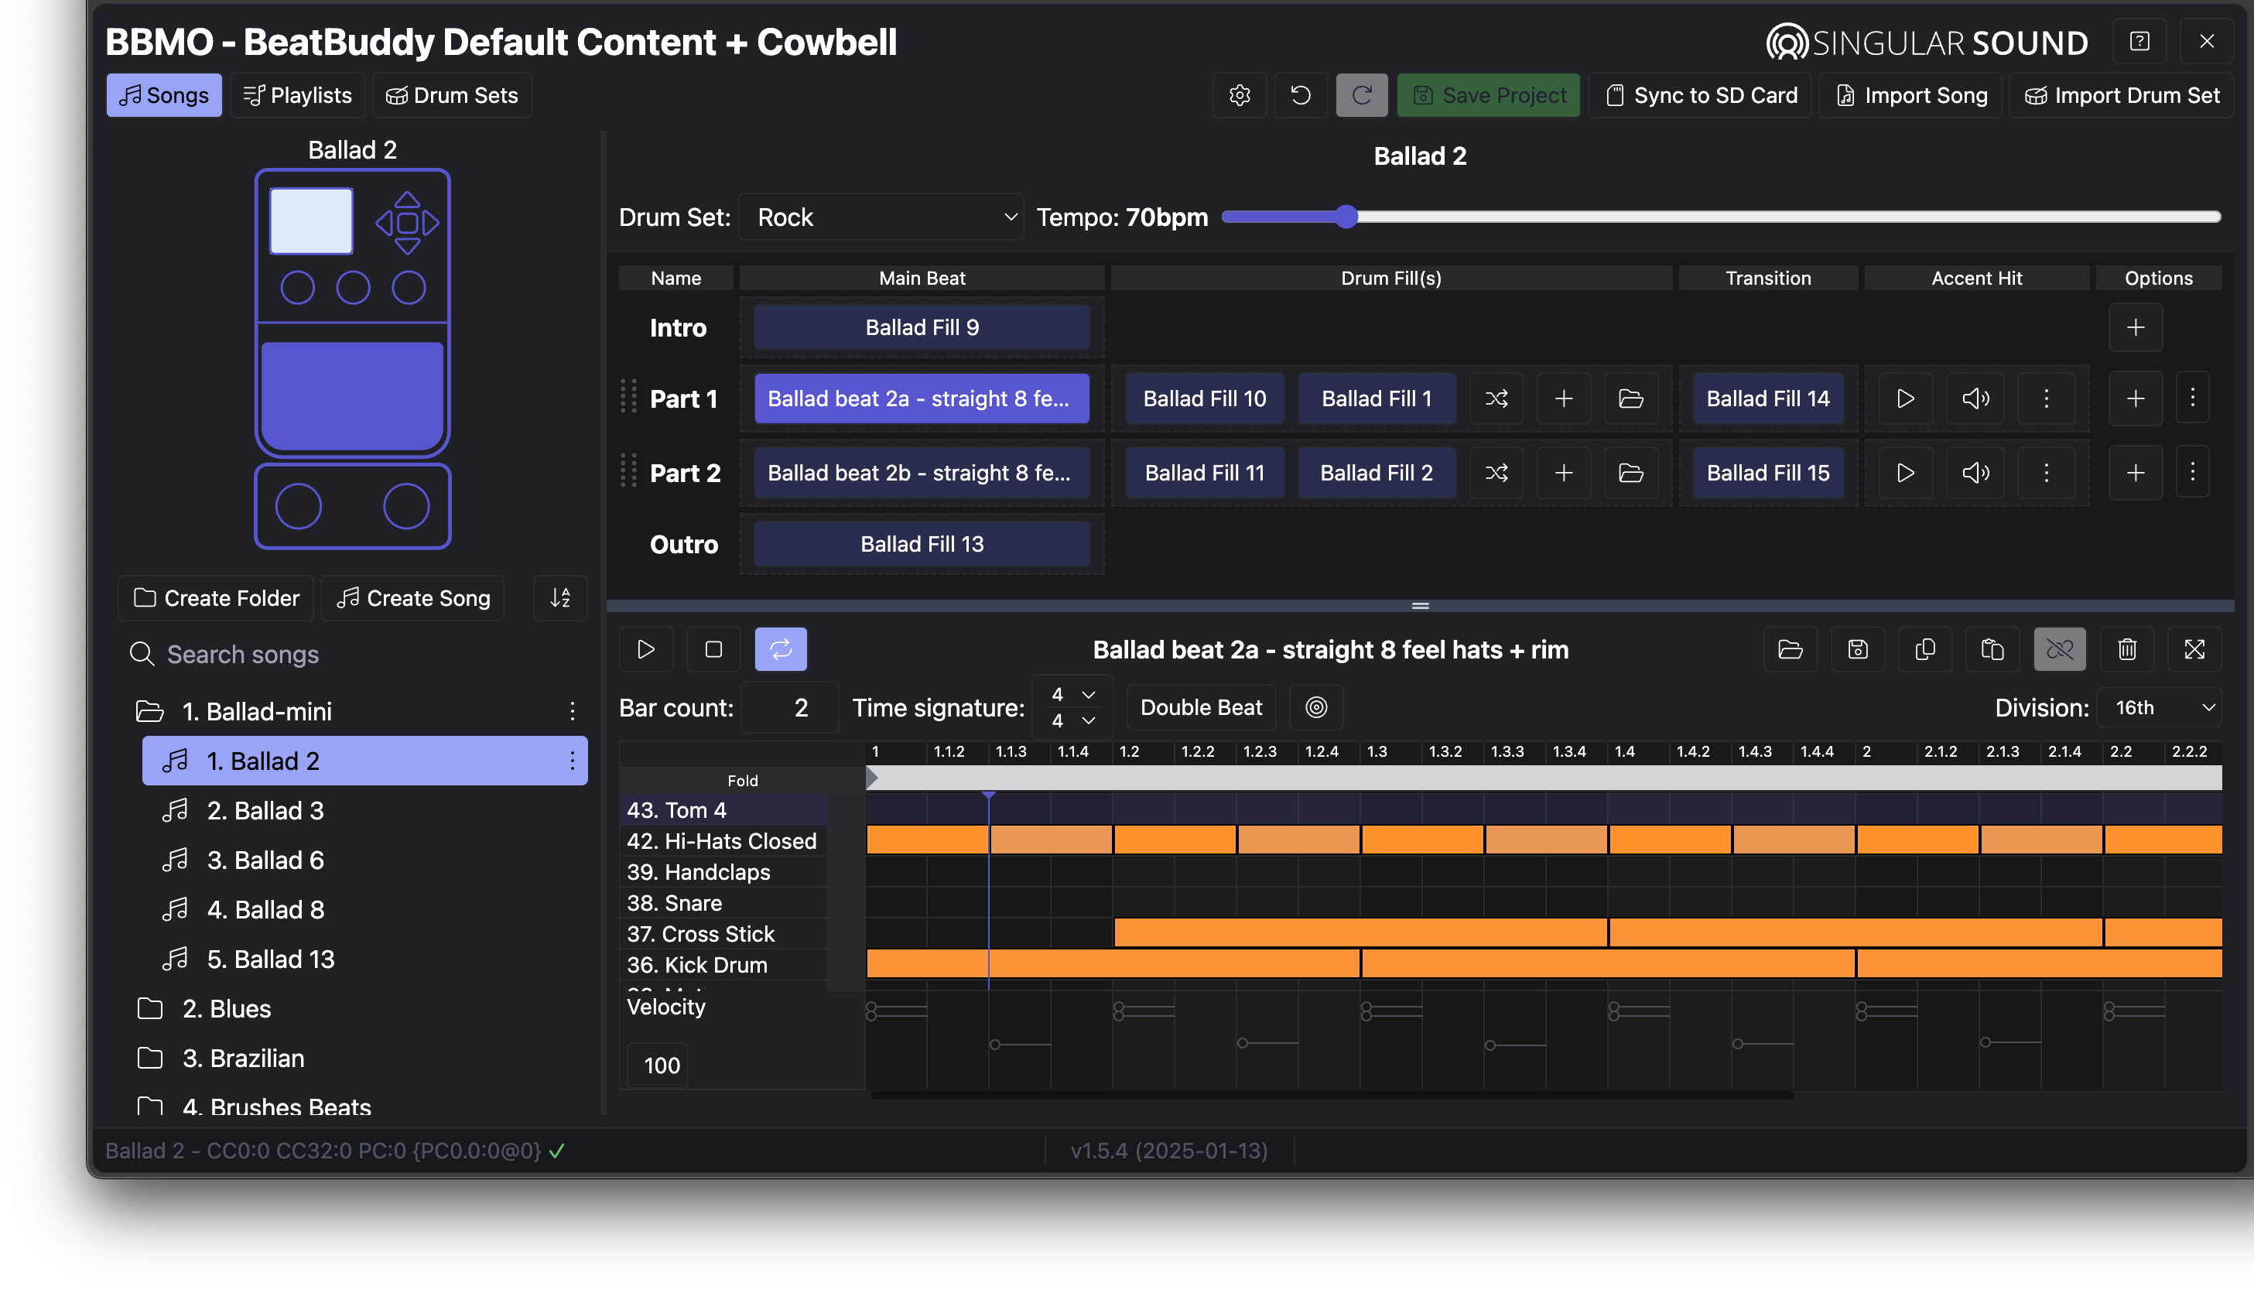The width and height of the screenshot is (2254, 1293).
Task: Open the Division 16th dropdown
Action: pos(2160,707)
